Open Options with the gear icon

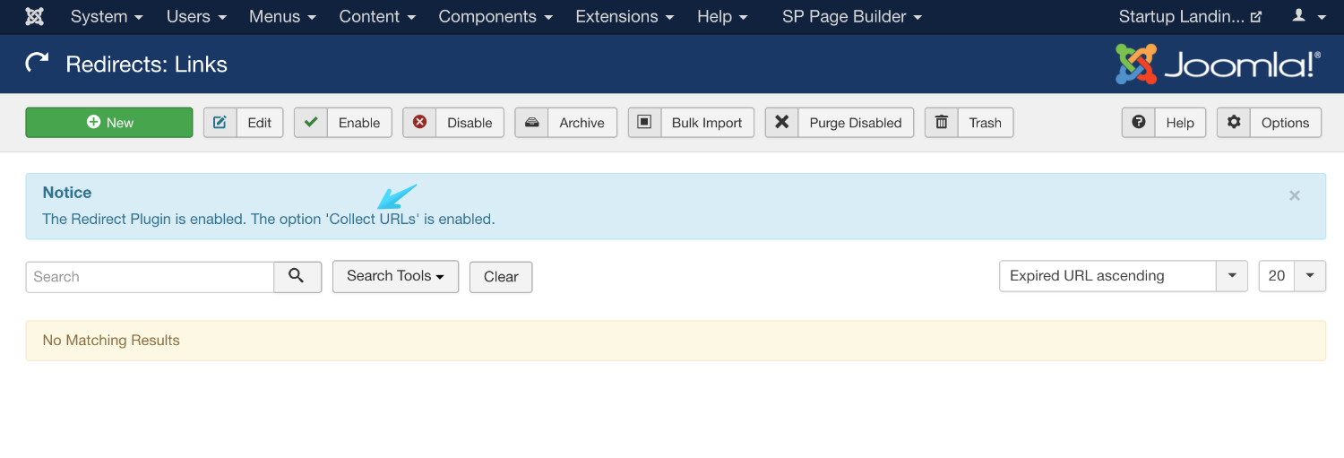coord(1234,123)
